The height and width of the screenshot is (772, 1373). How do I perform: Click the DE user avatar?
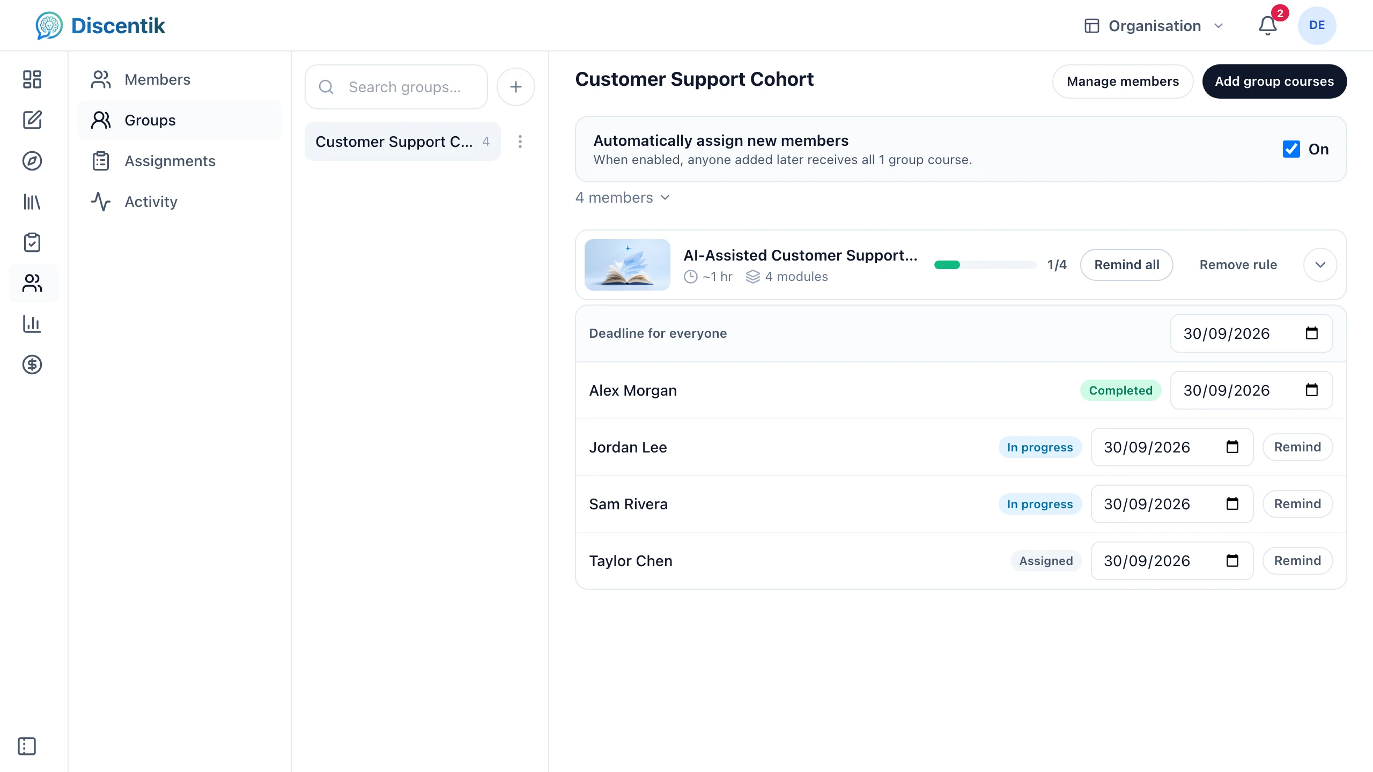point(1317,26)
